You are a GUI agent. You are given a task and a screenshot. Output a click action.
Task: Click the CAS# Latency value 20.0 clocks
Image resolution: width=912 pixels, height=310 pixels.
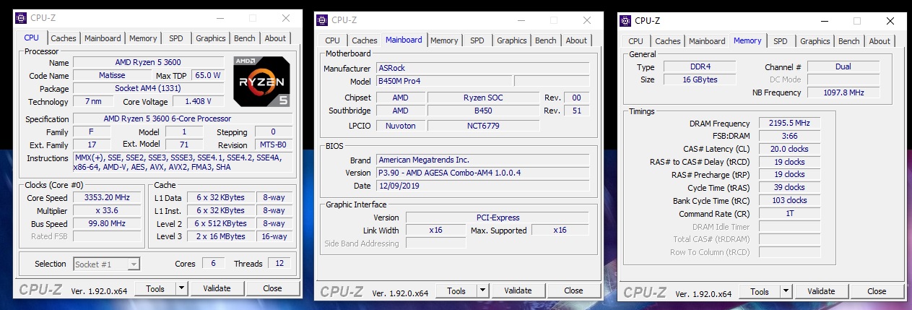(789, 149)
